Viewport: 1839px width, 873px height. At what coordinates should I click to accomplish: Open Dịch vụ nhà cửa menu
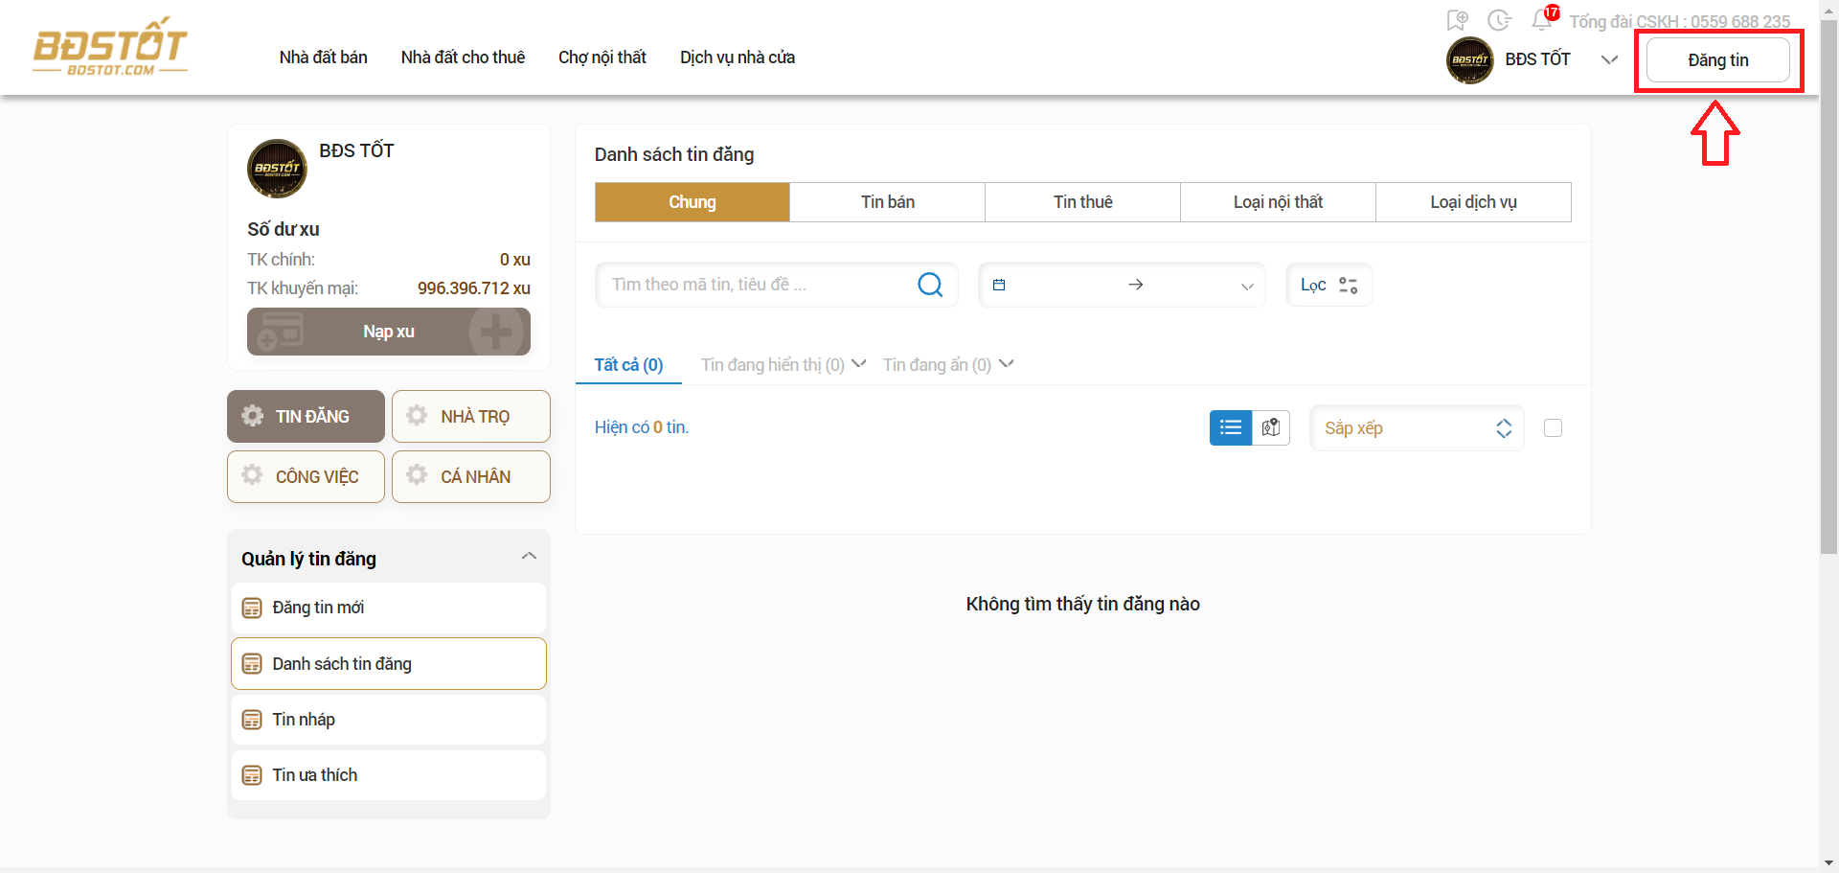tap(738, 57)
